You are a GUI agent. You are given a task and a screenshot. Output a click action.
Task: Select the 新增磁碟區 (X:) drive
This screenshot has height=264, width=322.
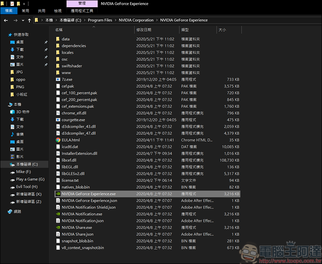click(29, 194)
